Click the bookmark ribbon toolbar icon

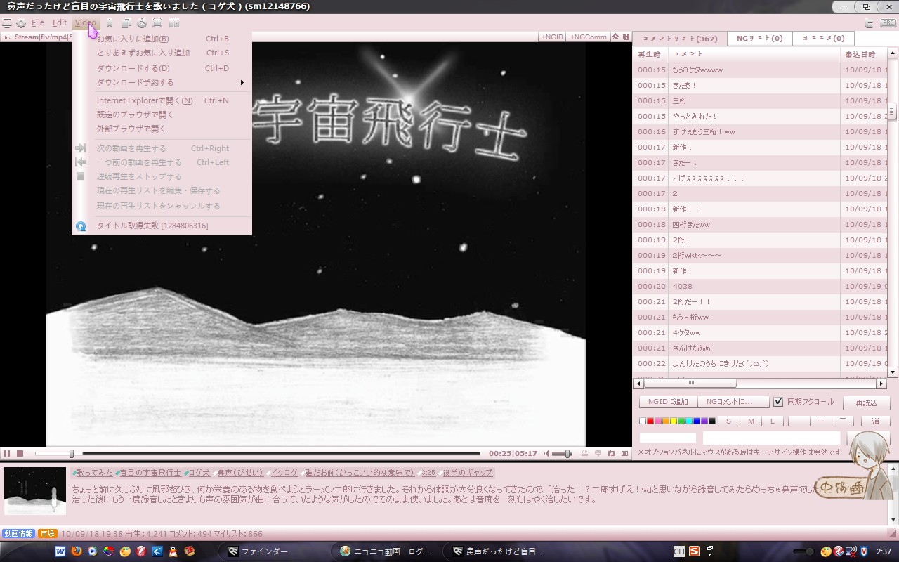click(x=110, y=23)
